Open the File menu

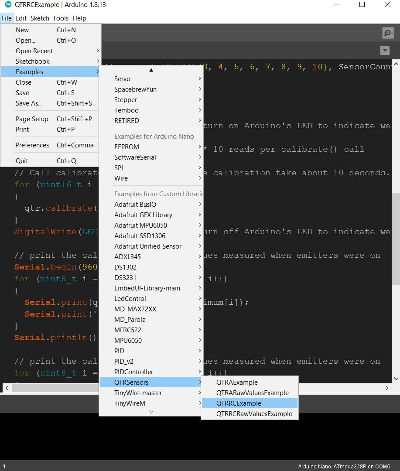(7, 18)
